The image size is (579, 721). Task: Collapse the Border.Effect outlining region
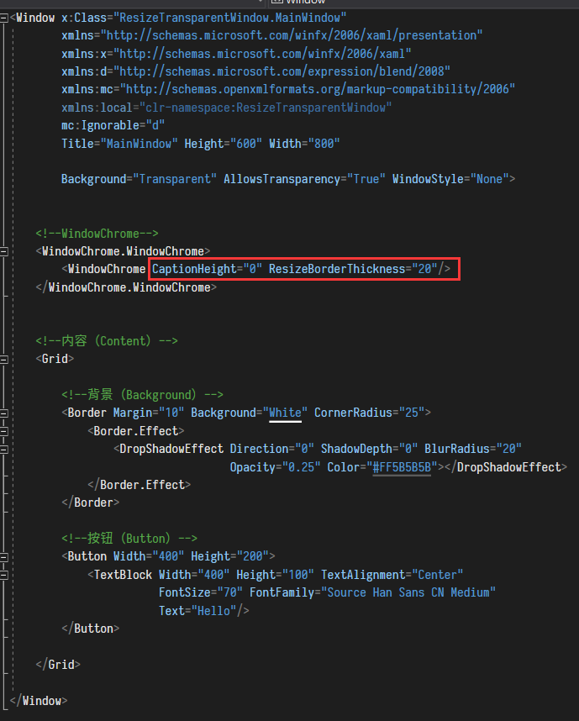click(x=3, y=431)
